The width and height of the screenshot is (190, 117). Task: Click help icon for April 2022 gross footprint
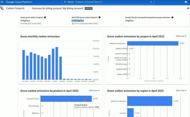click(x=99, y=17)
